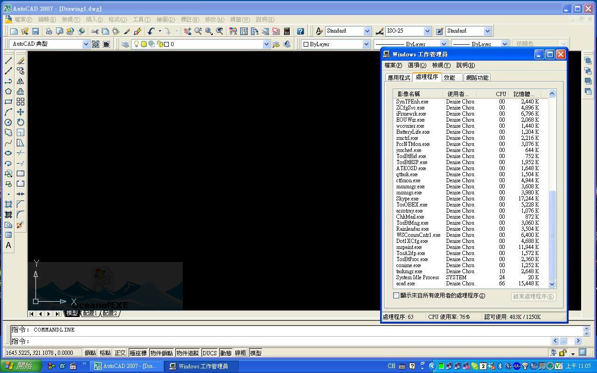Open Layer Properties Manager icon
Image resolution: width=597 pixels, height=373 pixels.
[x=125, y=44]
